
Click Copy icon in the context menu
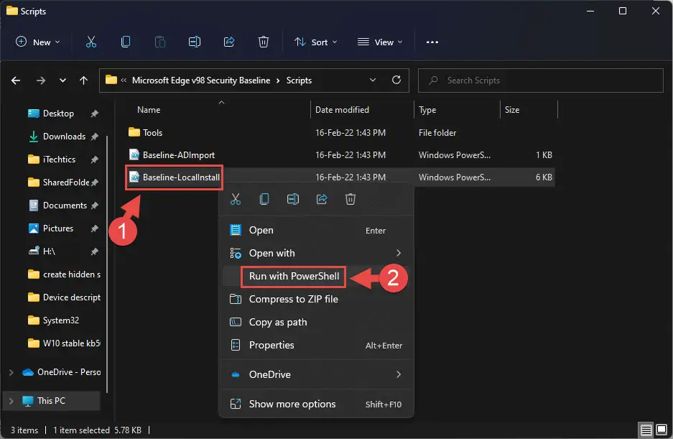point(264,199)
